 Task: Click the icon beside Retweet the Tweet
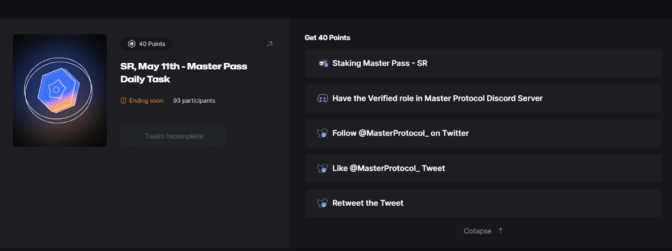[323, 203]
